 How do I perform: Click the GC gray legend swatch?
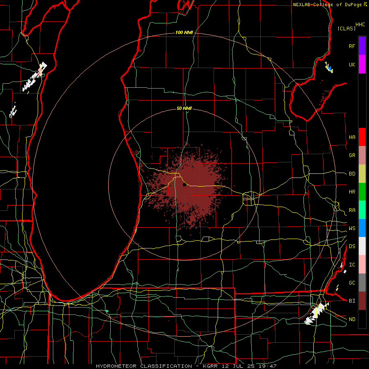click(x=362, y=282)
